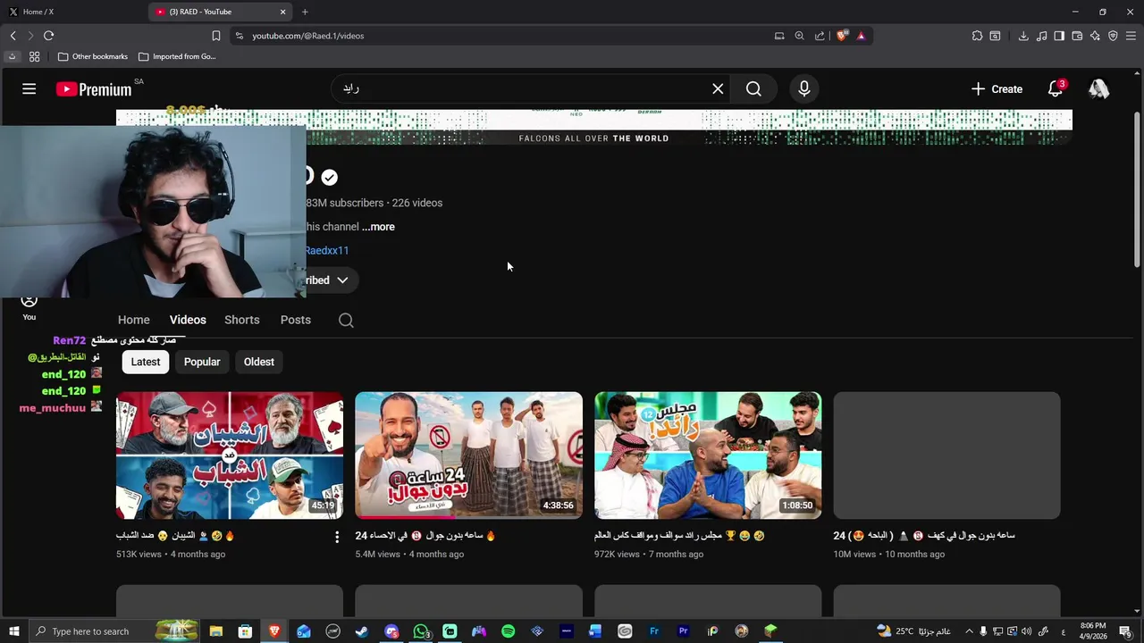The image size is (1144, 643).
Task: Open Brave Rewards triangle icon
Action: (x=861, y=36)
